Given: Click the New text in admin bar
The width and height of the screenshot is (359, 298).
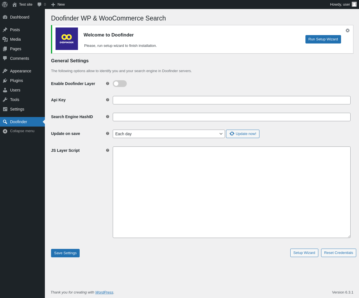Looking at the screenshot, I should (x=61, y=4).
